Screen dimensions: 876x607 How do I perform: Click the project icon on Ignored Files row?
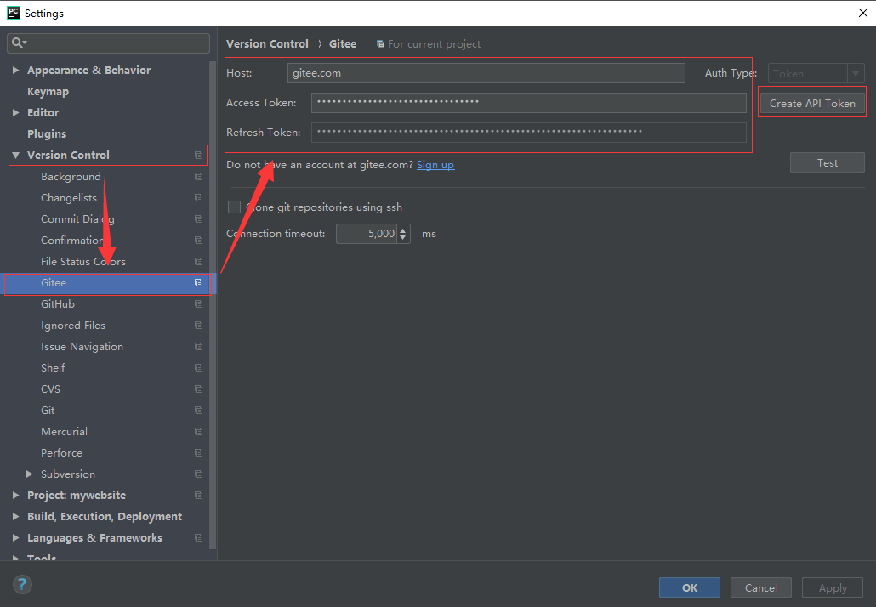pos(198,325)
